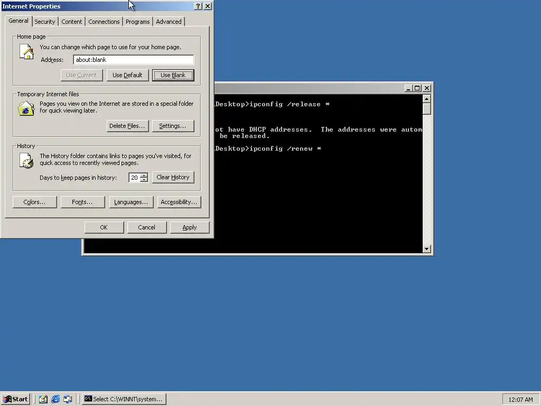541x406 pixels.
Task: Open temporary files Settings
Action: click(x=173, y=126)
